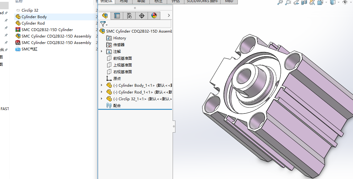The height and width of the screenshot is (179, 353).
Task: Open the 标注 annotation ribbon tab
Action: (158, 1)
